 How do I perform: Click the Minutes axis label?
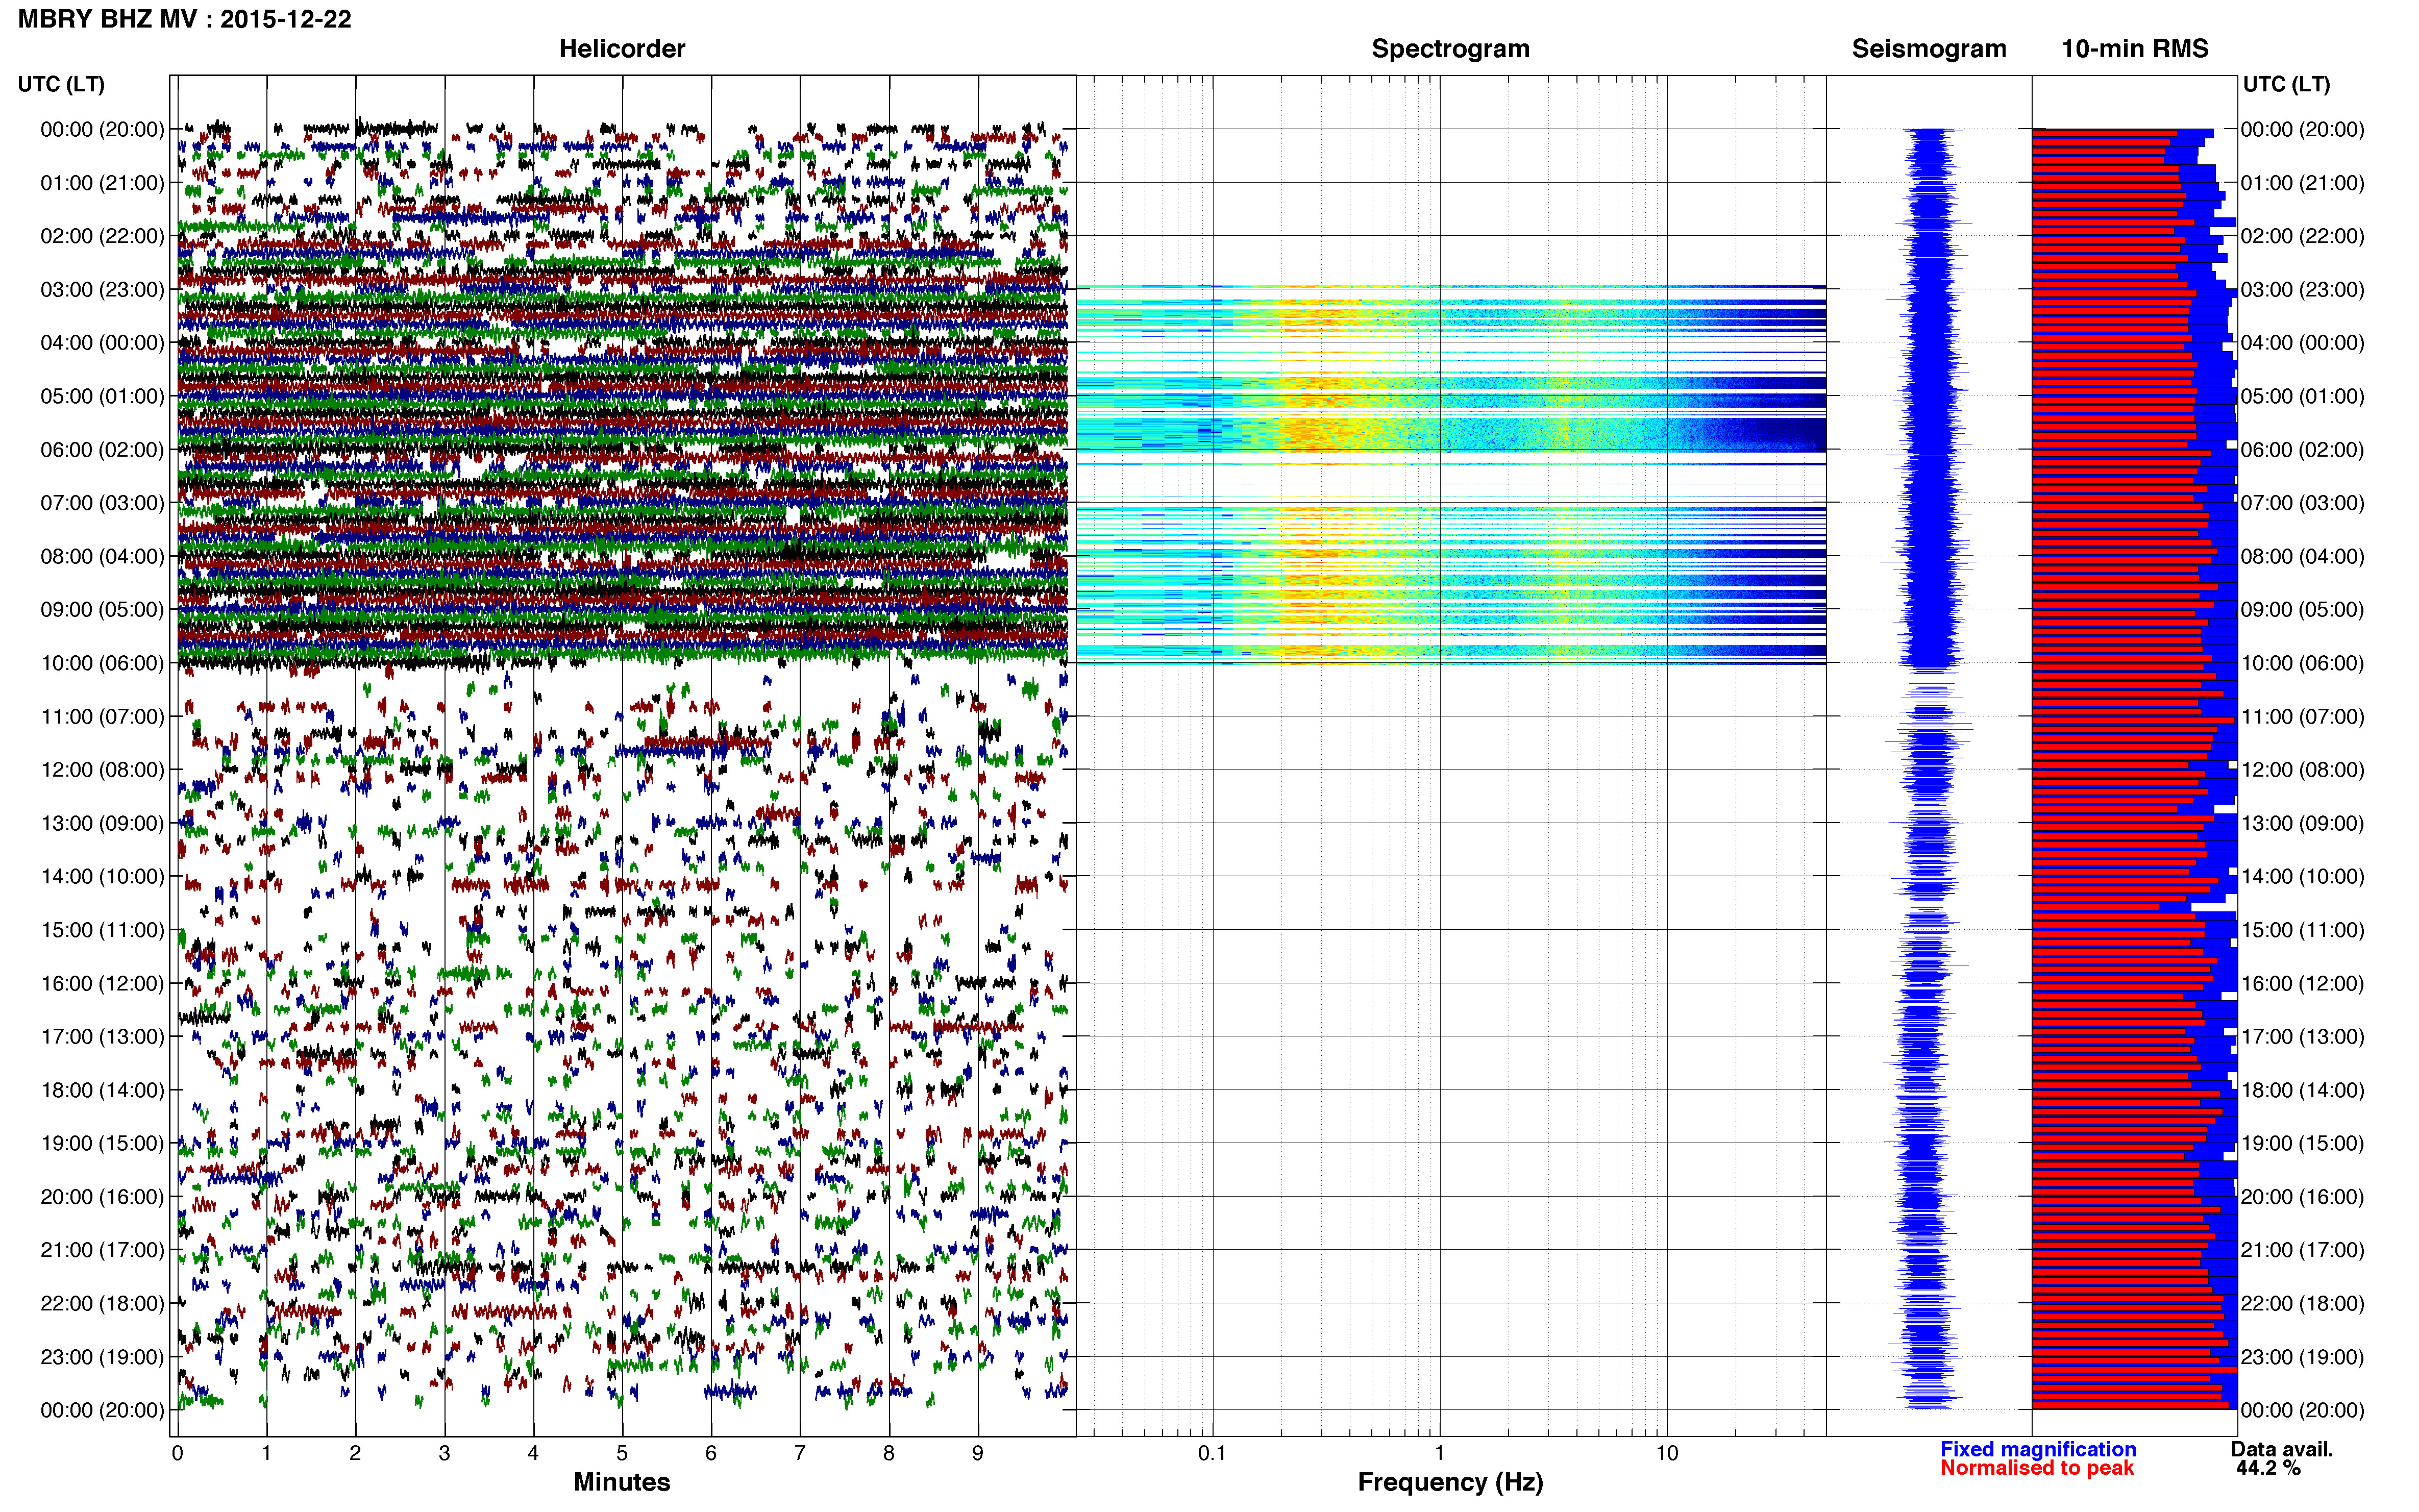click(x=622, y=1482)
